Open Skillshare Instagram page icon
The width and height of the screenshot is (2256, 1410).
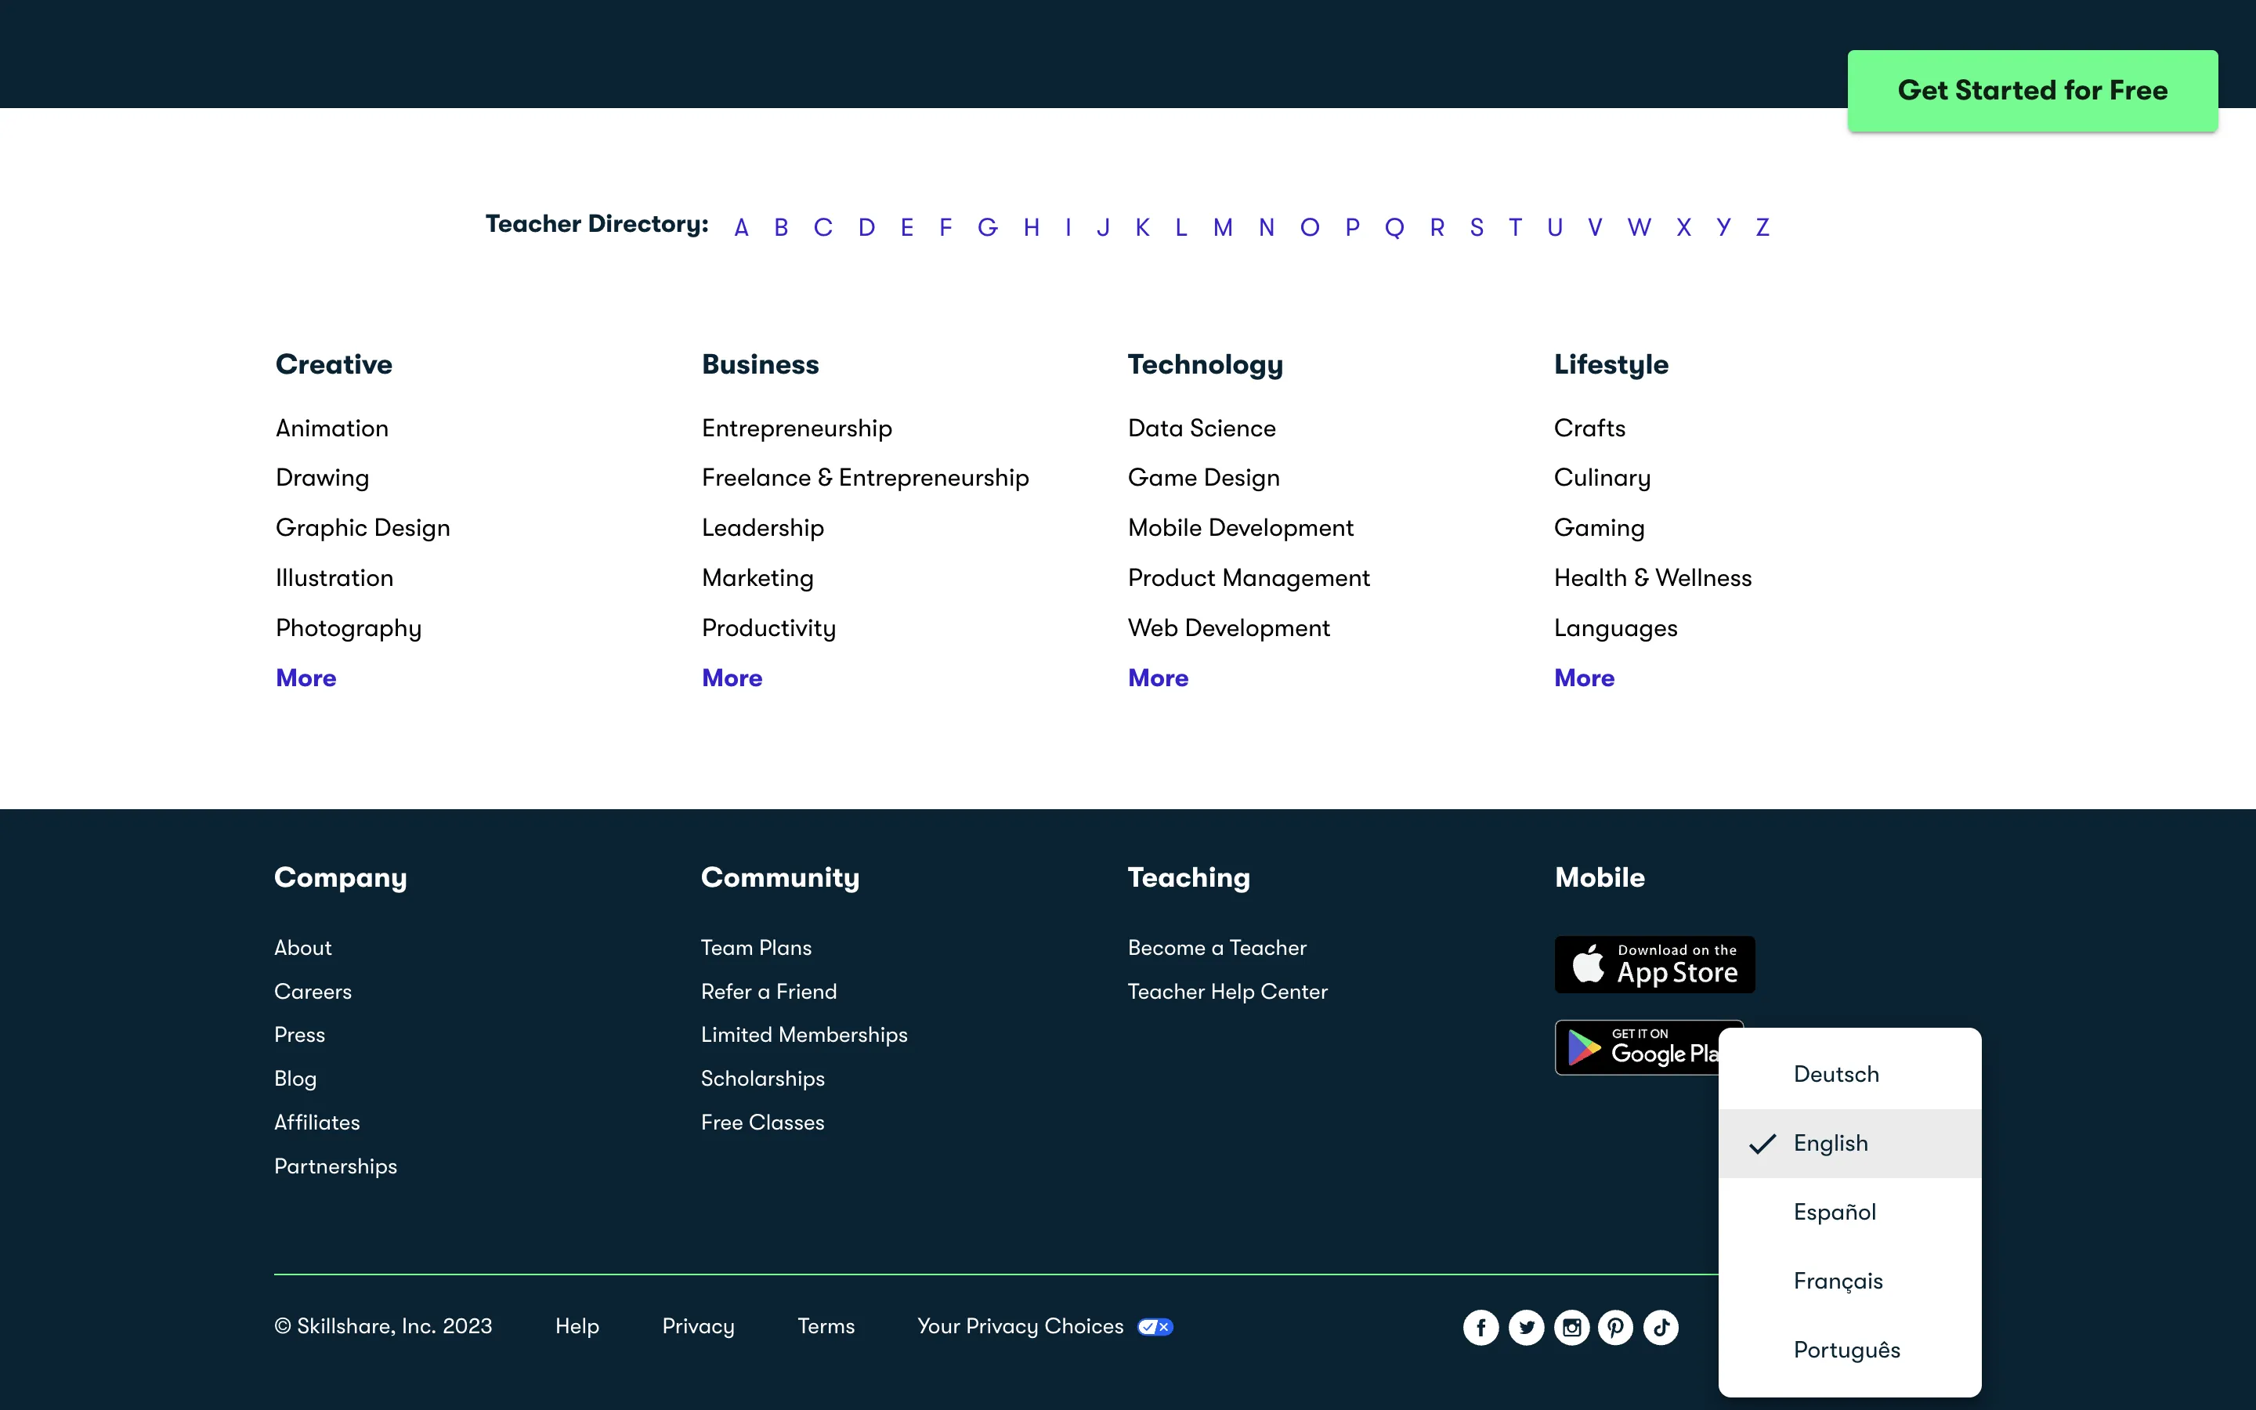point(1571,1327)
